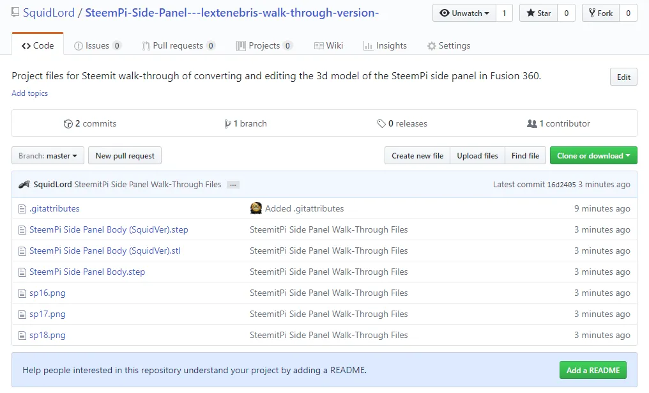Open the Pull requests tab

(x=178, y=45)
